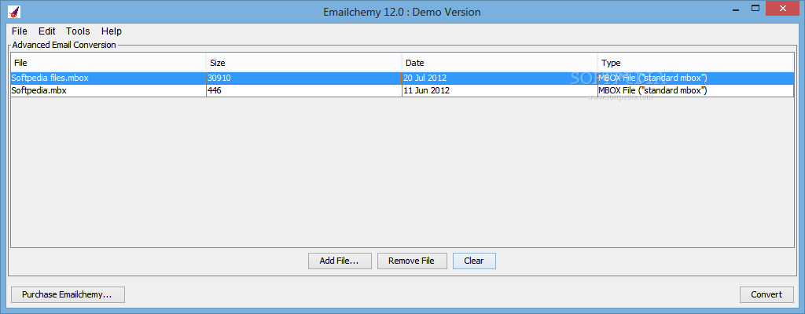This screenshot has width=805, height=314.
Task: Click the Purchase Emailchemy... button
Action: pyautogui.click(x=68, y=294)
